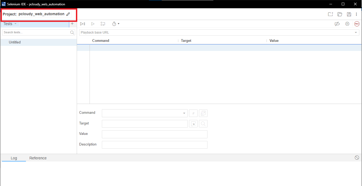Switch to the Reference tab
Screen dimensions: 362x186
click(38, 158)
